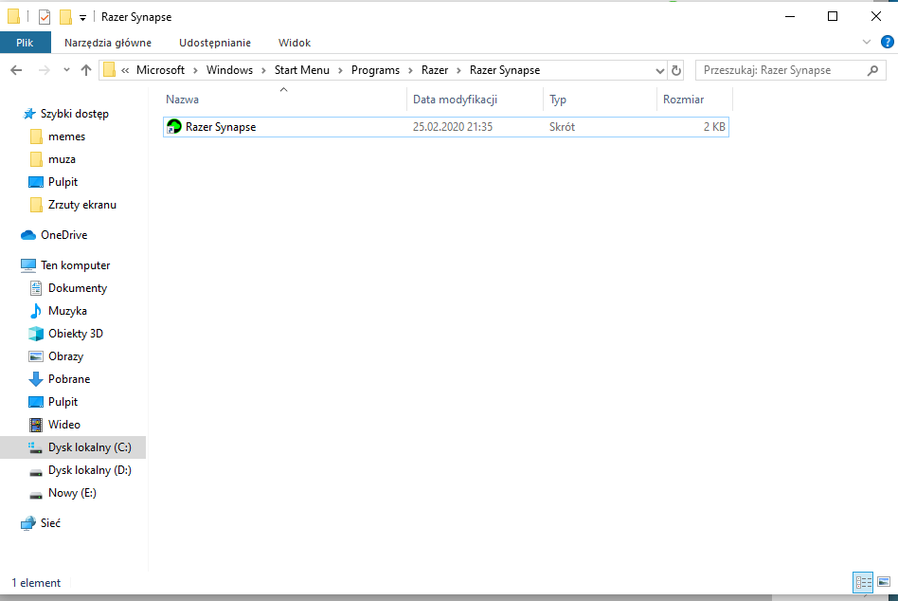
Task: Click Programs breadcrumb segment
Action: (x=375, y=70)
